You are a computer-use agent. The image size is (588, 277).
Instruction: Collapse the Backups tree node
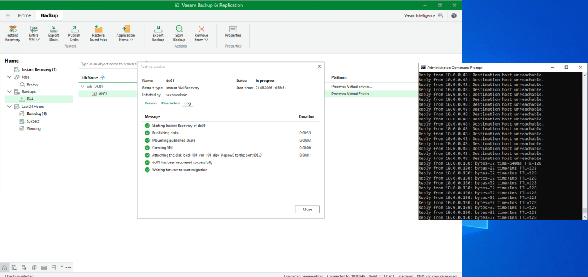point(9,92)
